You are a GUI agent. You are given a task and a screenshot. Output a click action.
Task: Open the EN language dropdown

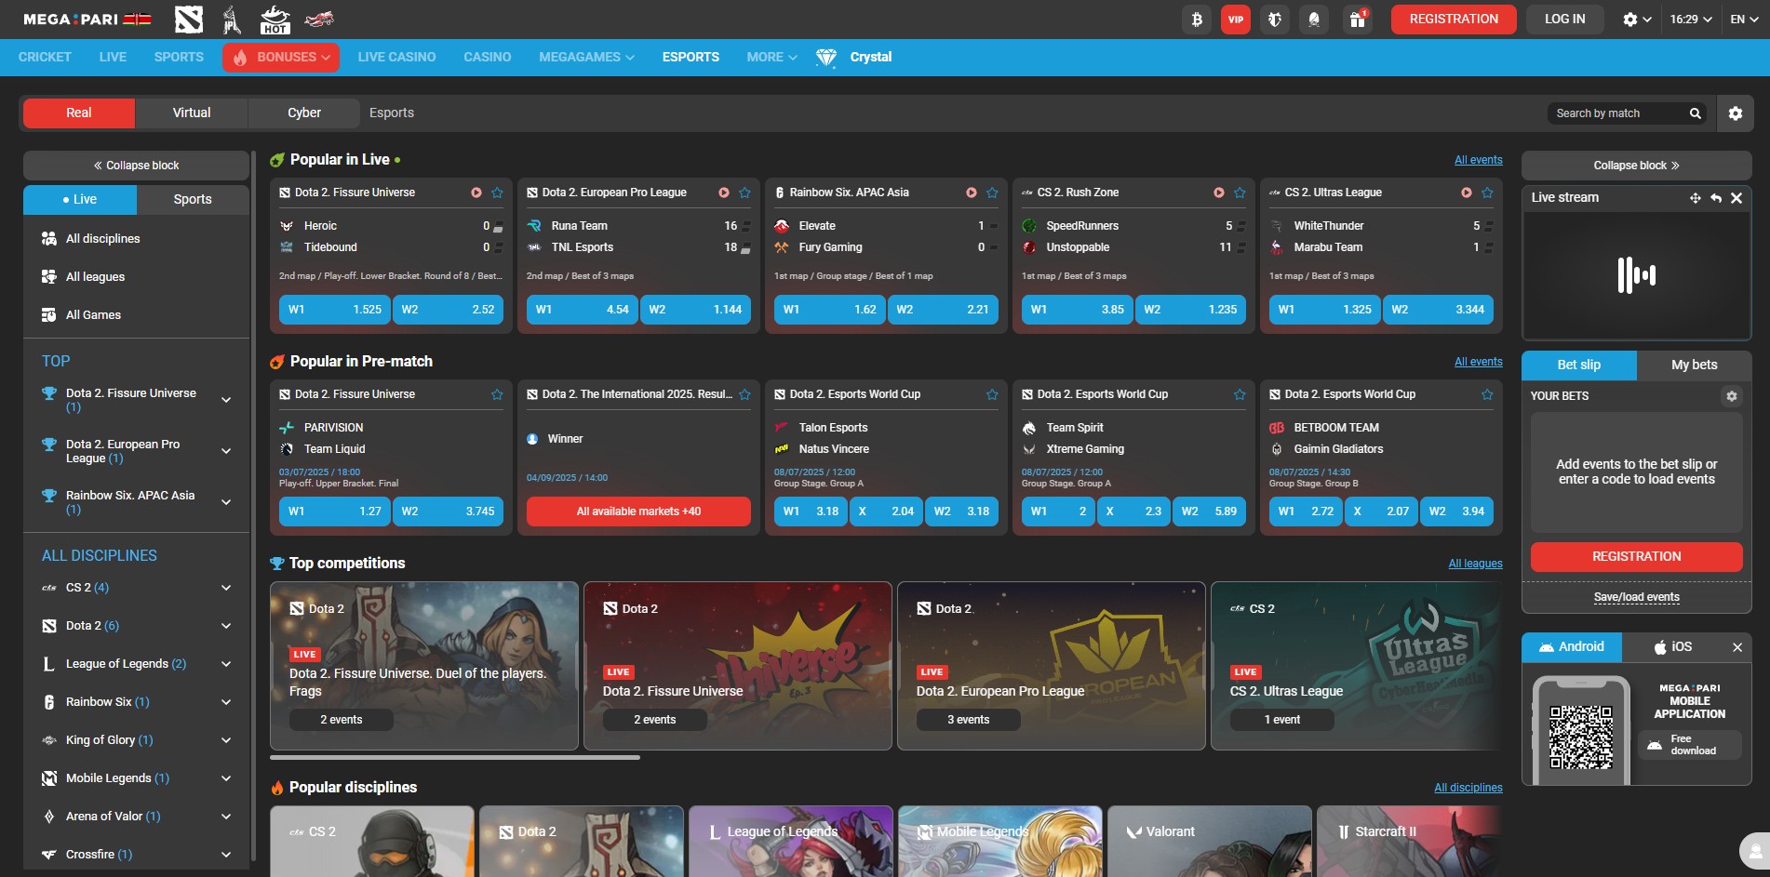coord(1744,18)
